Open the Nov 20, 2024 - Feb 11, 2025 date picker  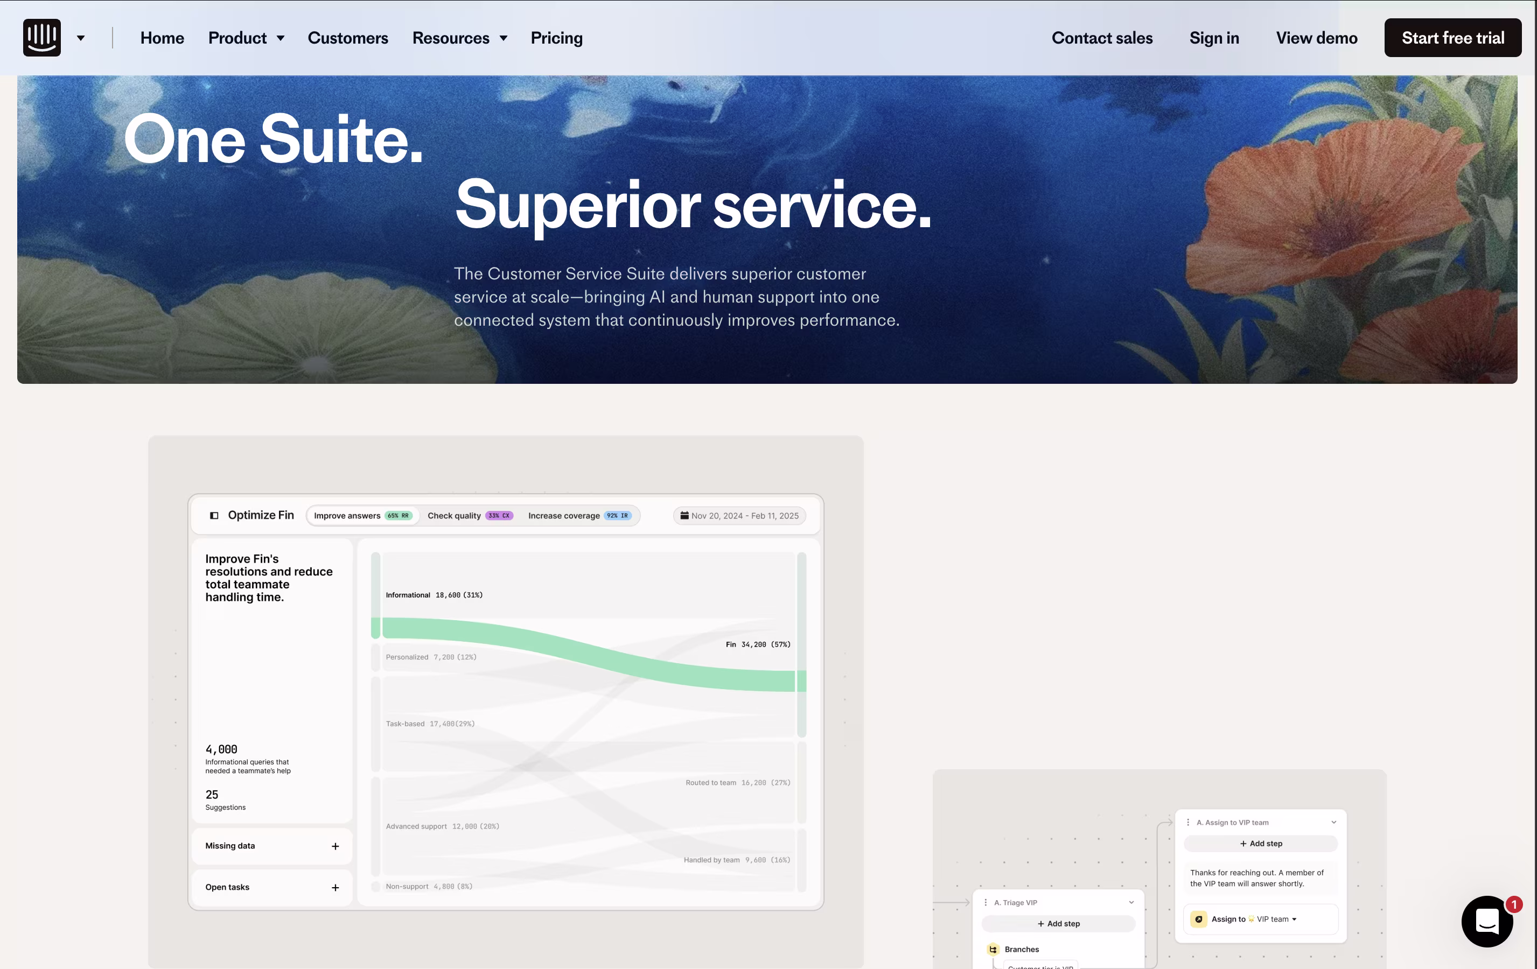click(x=739, y=515)
